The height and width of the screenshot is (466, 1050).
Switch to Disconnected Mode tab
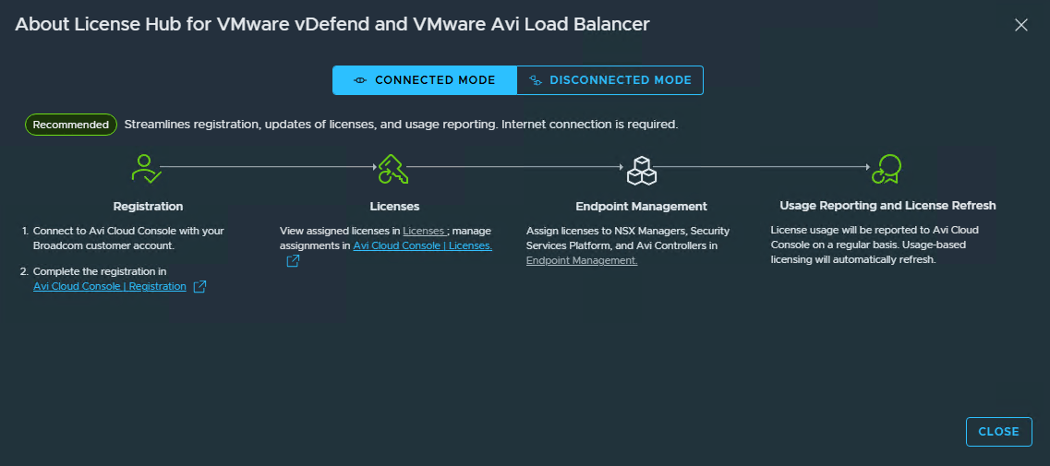(x=610, y=80)
